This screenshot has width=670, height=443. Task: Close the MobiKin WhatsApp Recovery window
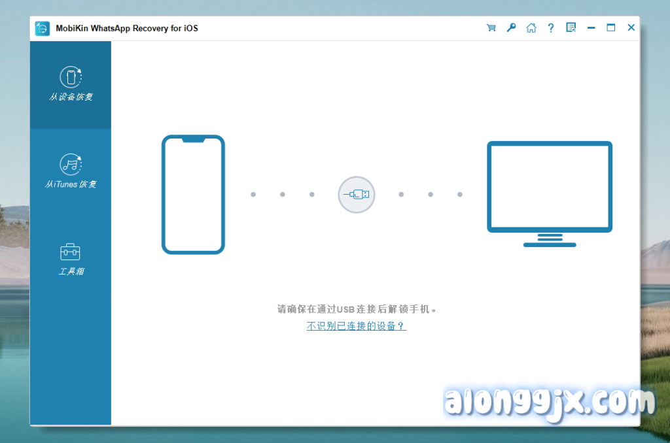pos(631,28)
